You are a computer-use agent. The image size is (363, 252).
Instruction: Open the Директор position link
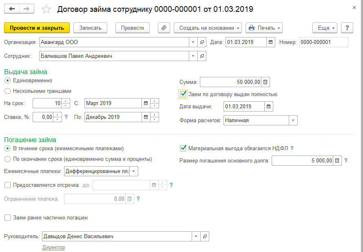(x=53, y=248)
